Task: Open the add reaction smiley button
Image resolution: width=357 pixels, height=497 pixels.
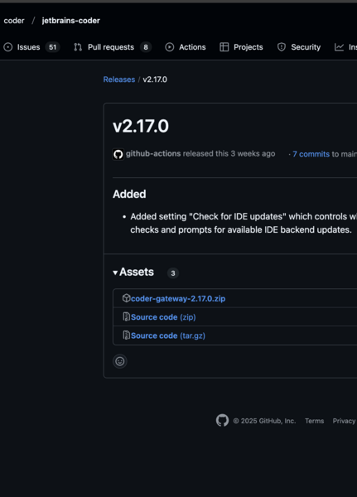Action: point(120,361)
